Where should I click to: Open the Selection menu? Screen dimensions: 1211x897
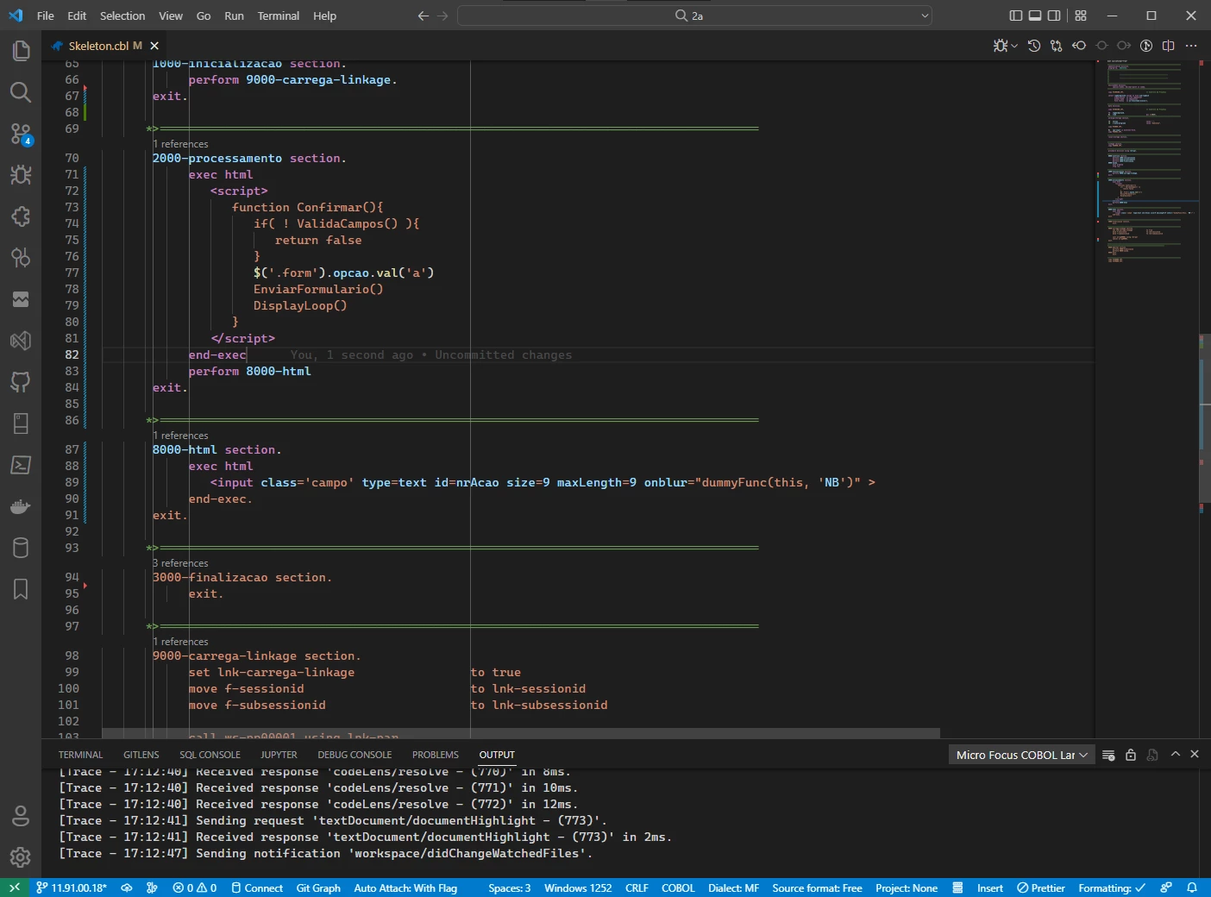(122, 16)
